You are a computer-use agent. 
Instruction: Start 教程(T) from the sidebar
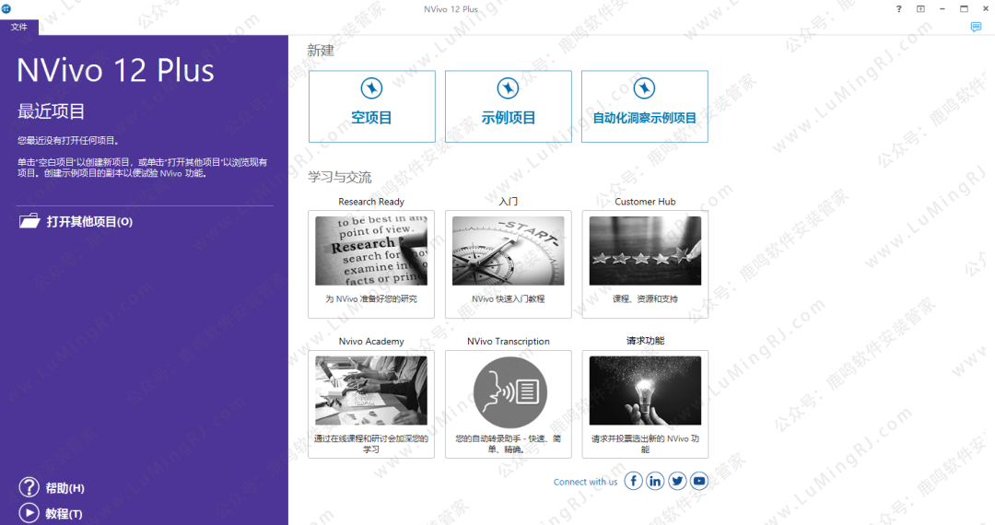64,513
